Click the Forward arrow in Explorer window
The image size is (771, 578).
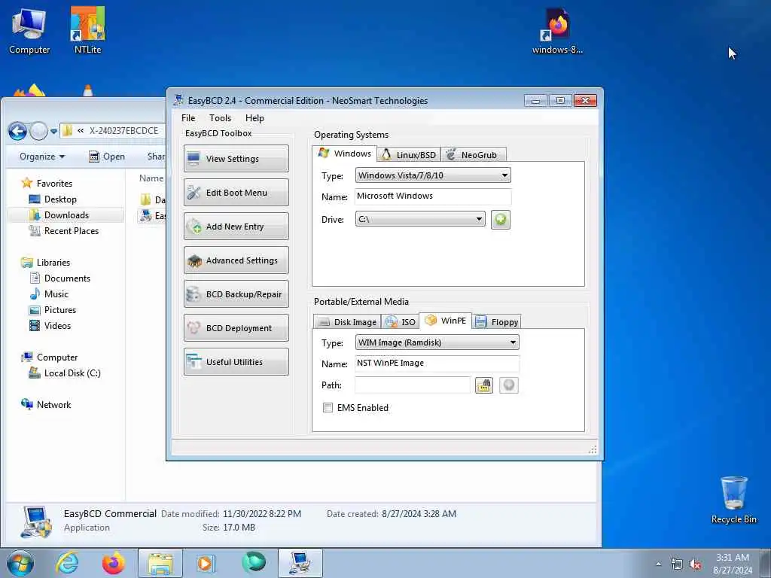(x=39, y=131)
